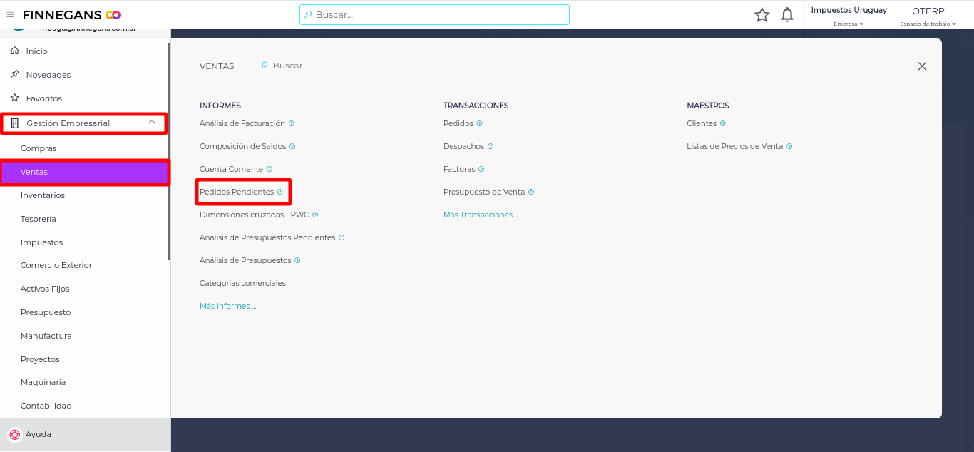
Task: Click help icon next to Despachos
Action: [491, 146]
